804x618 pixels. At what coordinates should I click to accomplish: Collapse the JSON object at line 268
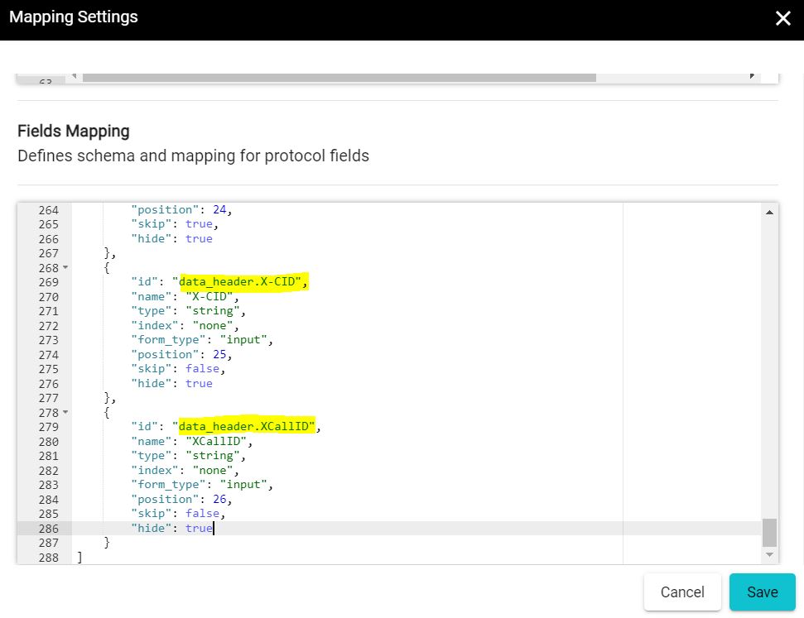(x=65, y=267)
